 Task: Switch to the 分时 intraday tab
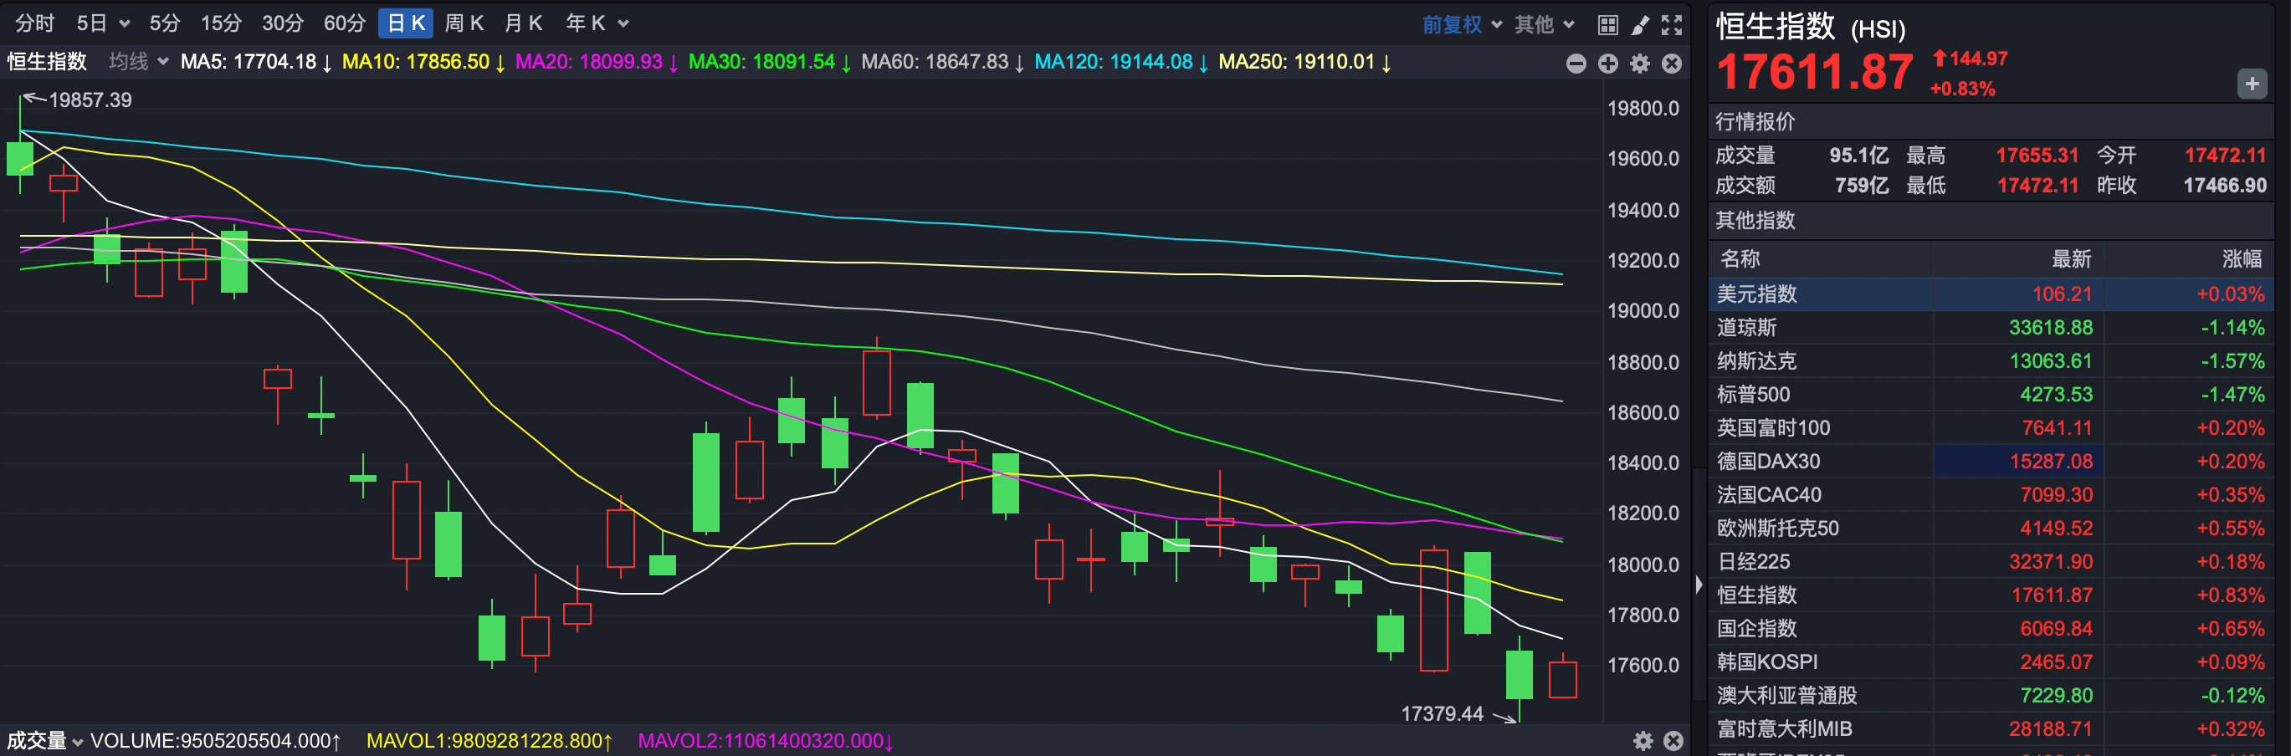[34, 23]
